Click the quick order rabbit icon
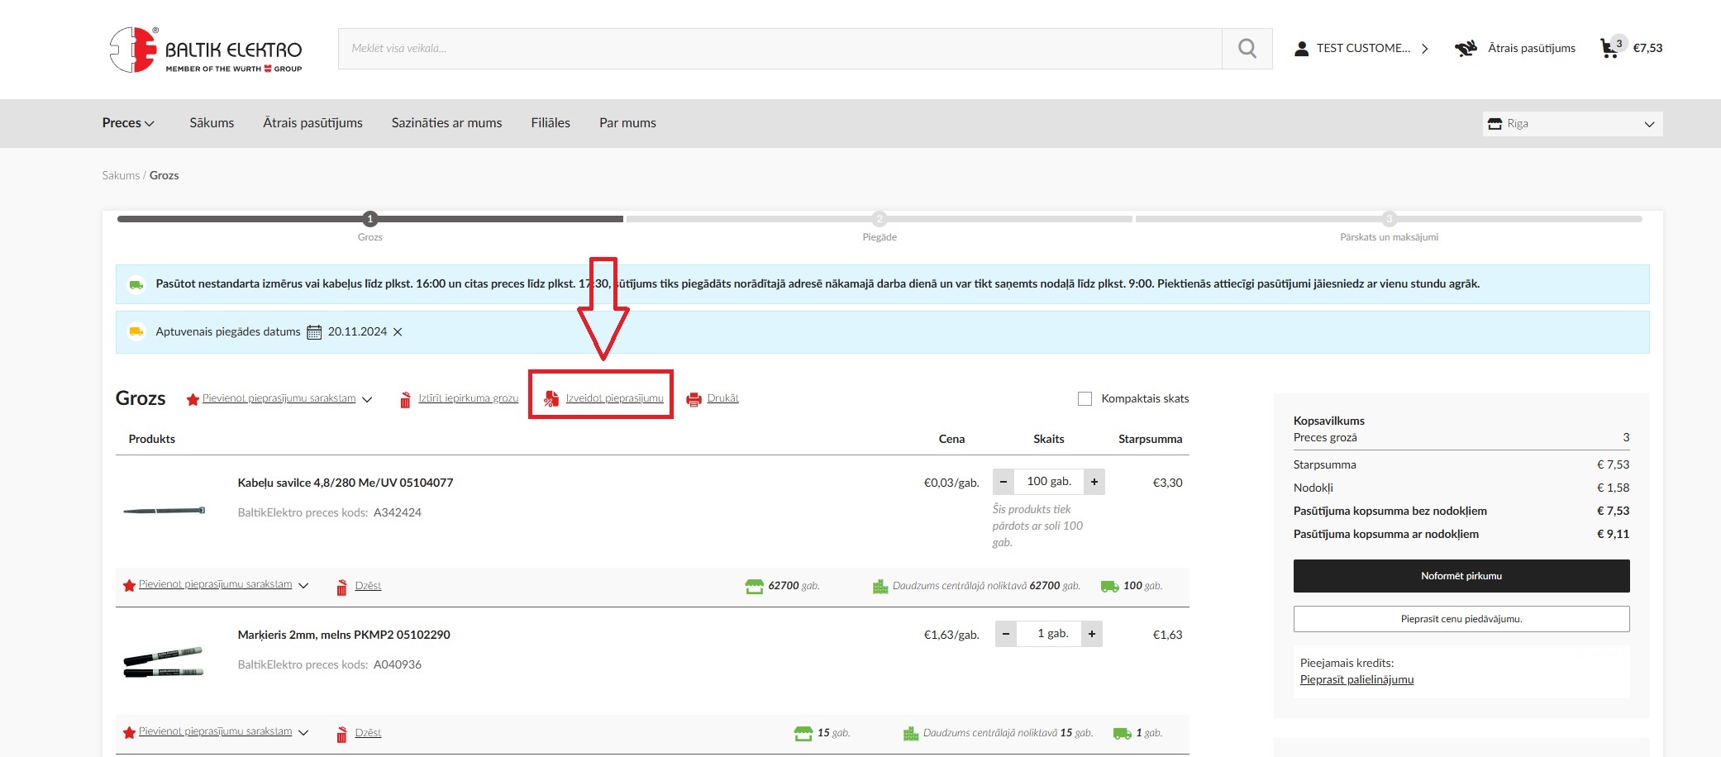 pos(1466,49)
